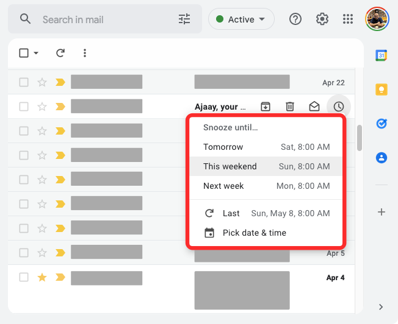
Task: Open Google Keep from side panel
Action: tap(382, 90)
